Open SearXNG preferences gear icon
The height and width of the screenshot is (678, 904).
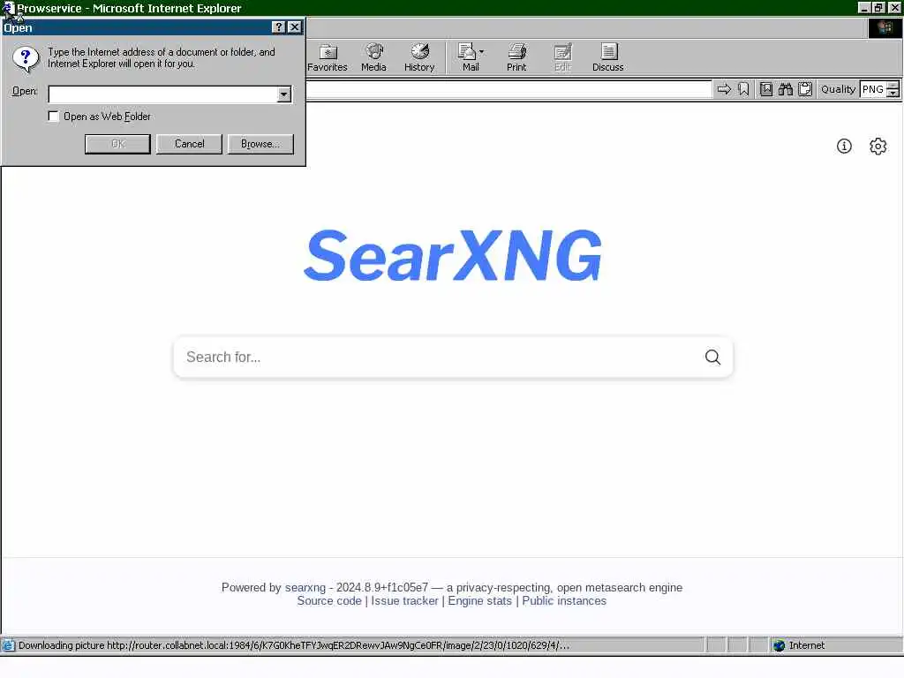(x=878, y=147)
